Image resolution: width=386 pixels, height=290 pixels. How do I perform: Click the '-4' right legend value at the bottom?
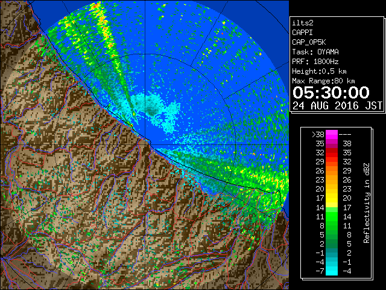[347, 271]
